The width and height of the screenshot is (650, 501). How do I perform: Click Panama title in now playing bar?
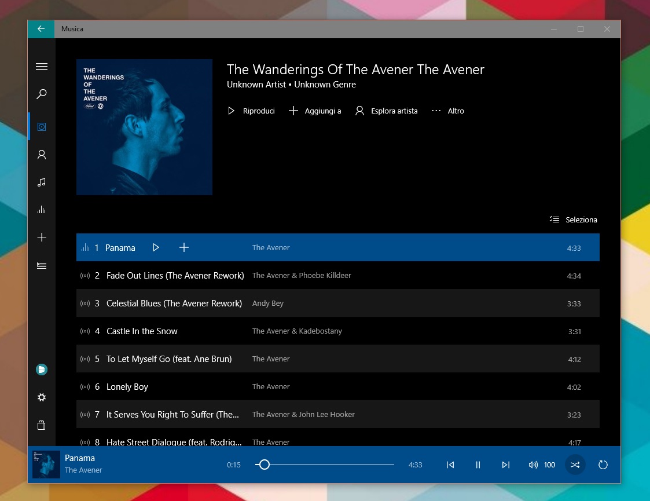coord(80,458)
